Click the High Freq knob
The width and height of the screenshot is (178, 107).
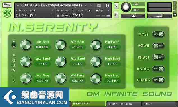(x=96, y=78)
